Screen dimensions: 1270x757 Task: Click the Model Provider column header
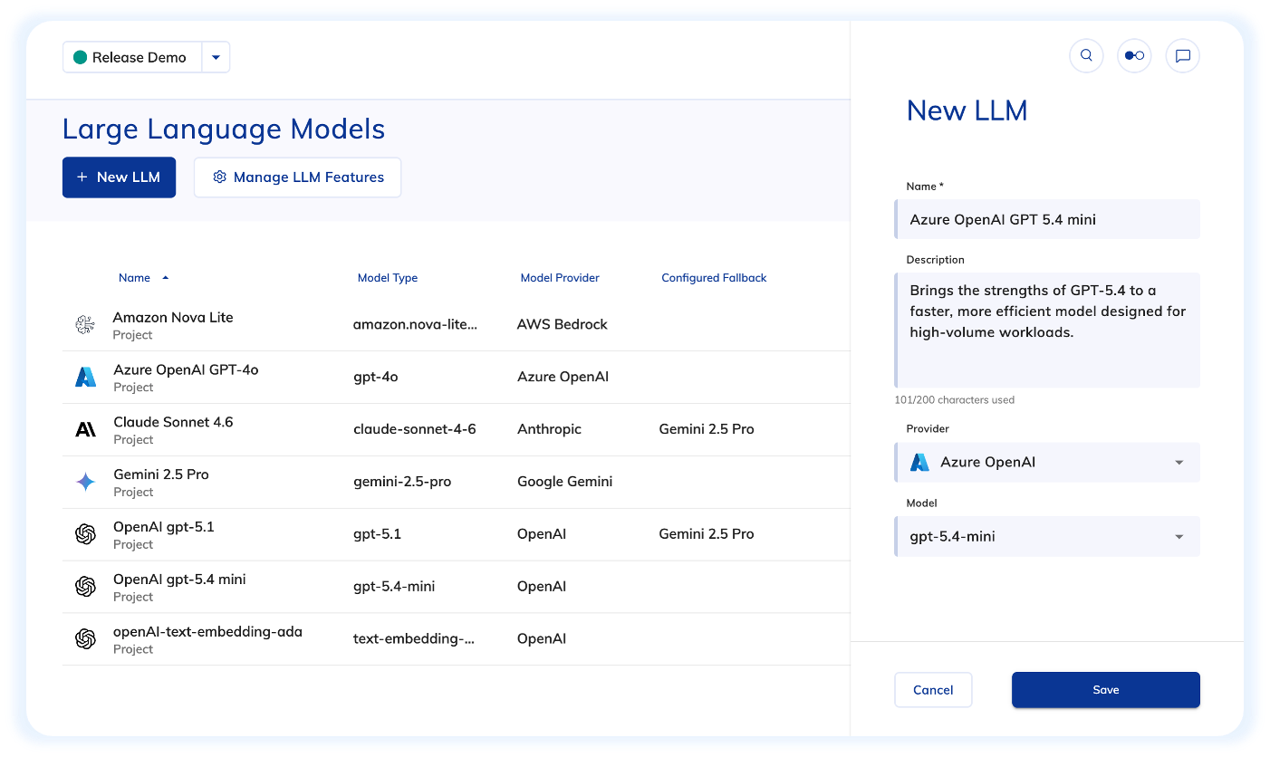pos(560,278)
